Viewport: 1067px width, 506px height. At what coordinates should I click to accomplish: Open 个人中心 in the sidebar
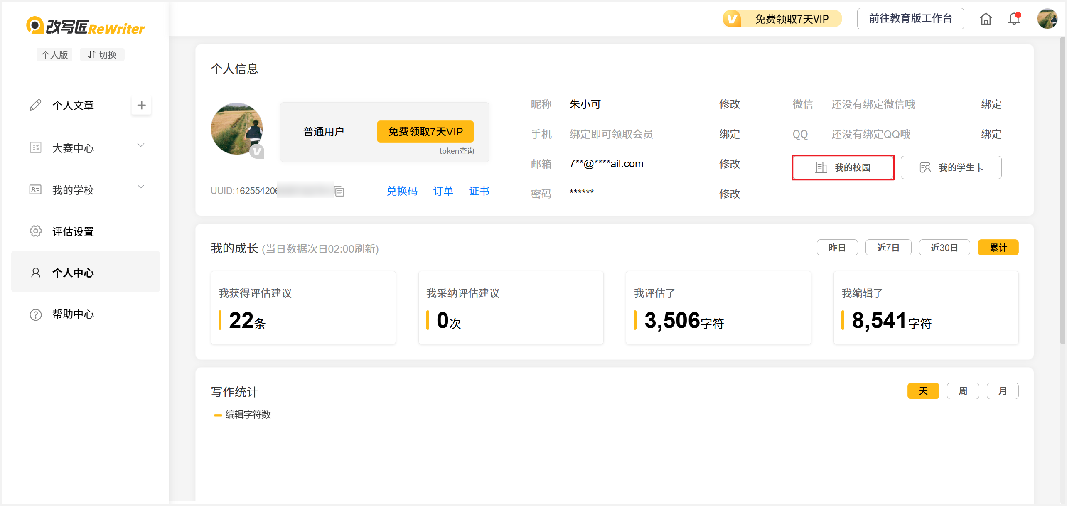coord(73,273)
